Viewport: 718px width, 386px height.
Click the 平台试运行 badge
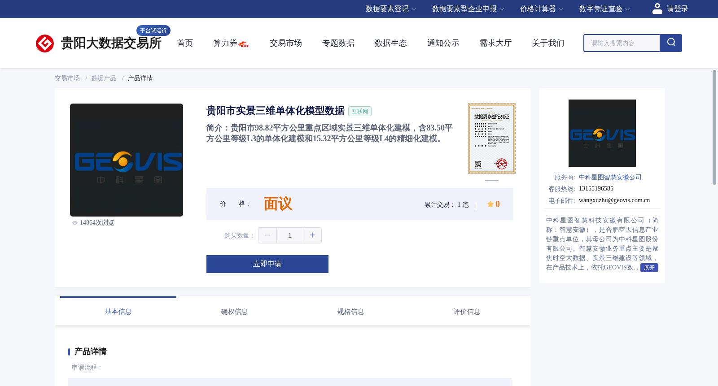153,30
